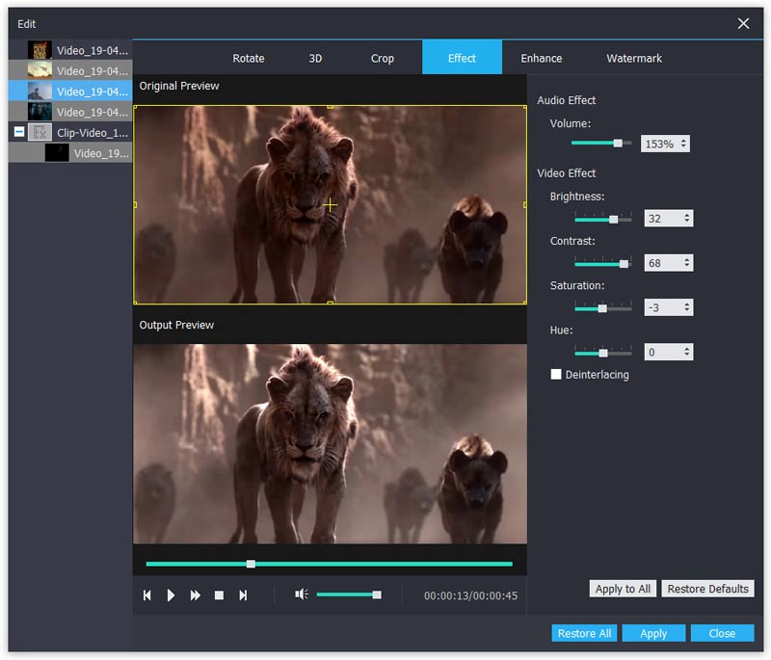Click the Contrast value stepper arrows
This screenshot has width=771, height=660.
click(686, 263)
